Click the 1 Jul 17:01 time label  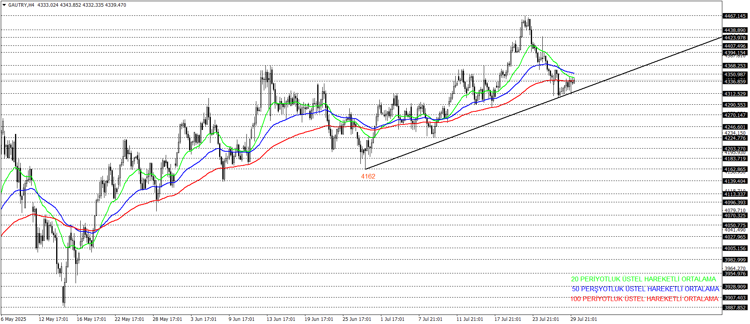pos(392,319)
